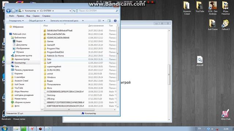234x131 pixels.
Task: Select Изображения library in sidebar
Action: (x=23, y=48)
